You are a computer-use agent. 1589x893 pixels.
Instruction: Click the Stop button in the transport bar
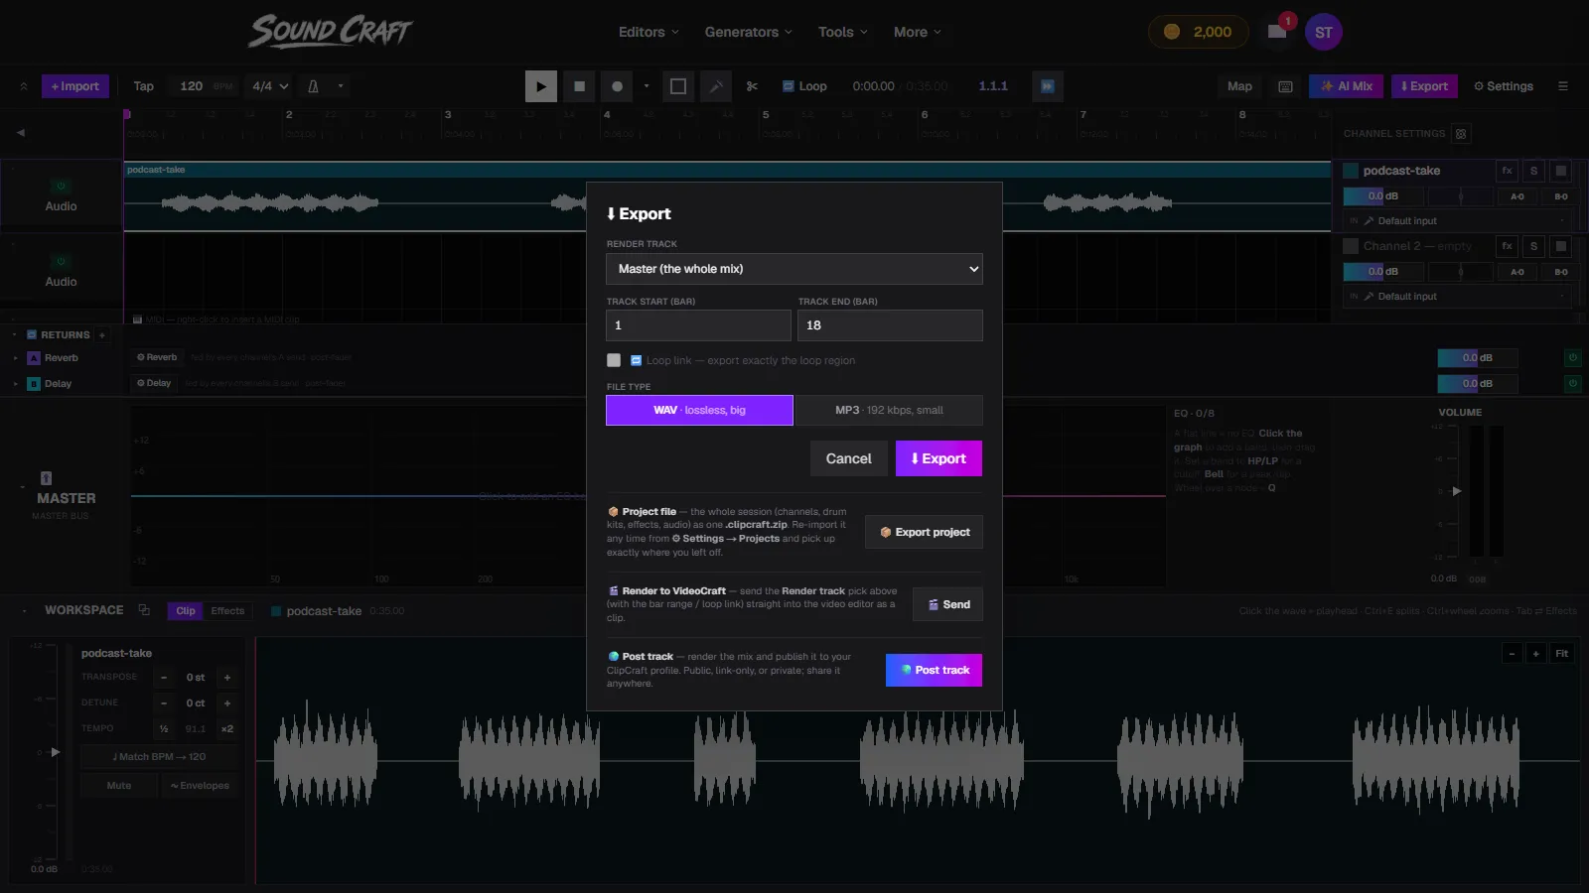click(x=579, y=86)
